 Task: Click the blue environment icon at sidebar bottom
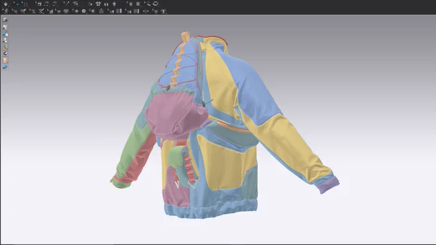coord(5,67)
